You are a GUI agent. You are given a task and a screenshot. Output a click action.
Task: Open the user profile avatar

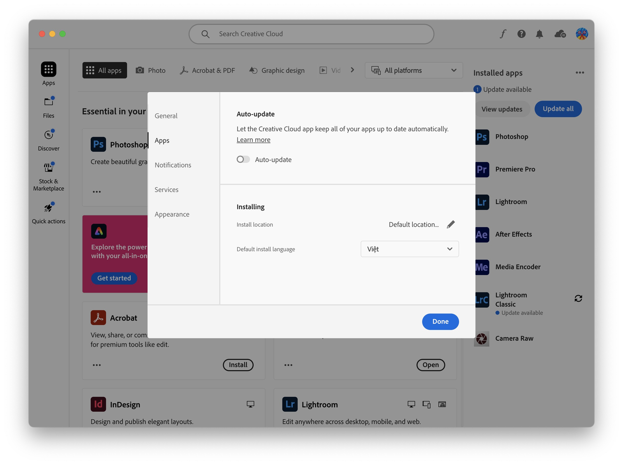coord(582,34)
